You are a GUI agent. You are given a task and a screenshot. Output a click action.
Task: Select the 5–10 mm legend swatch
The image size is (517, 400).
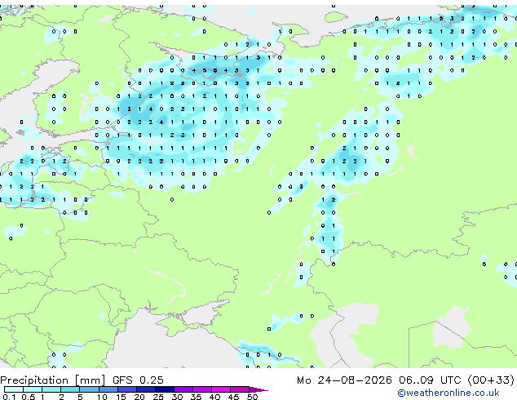[89, 389]
